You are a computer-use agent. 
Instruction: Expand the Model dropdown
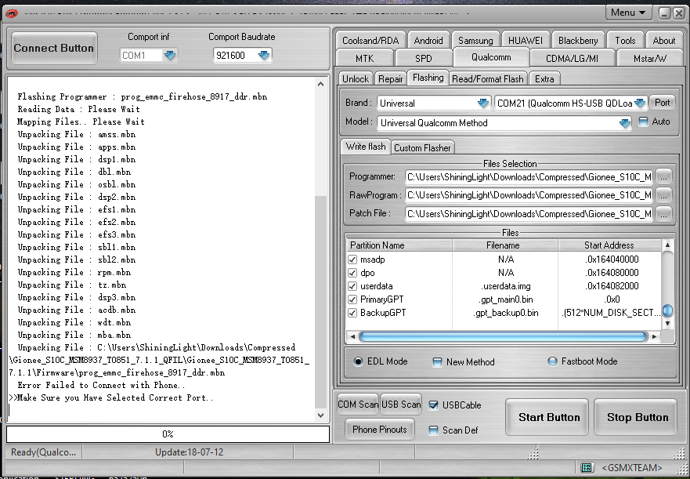624,123
